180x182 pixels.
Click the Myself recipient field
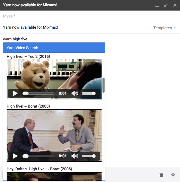[90, 16]
